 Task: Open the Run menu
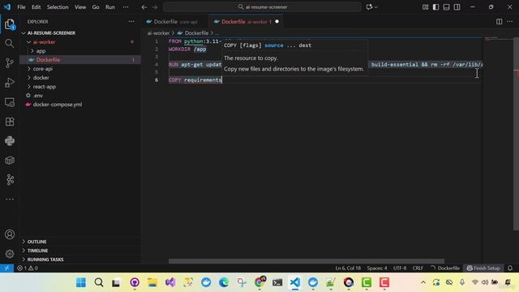(x=110, y=7)
